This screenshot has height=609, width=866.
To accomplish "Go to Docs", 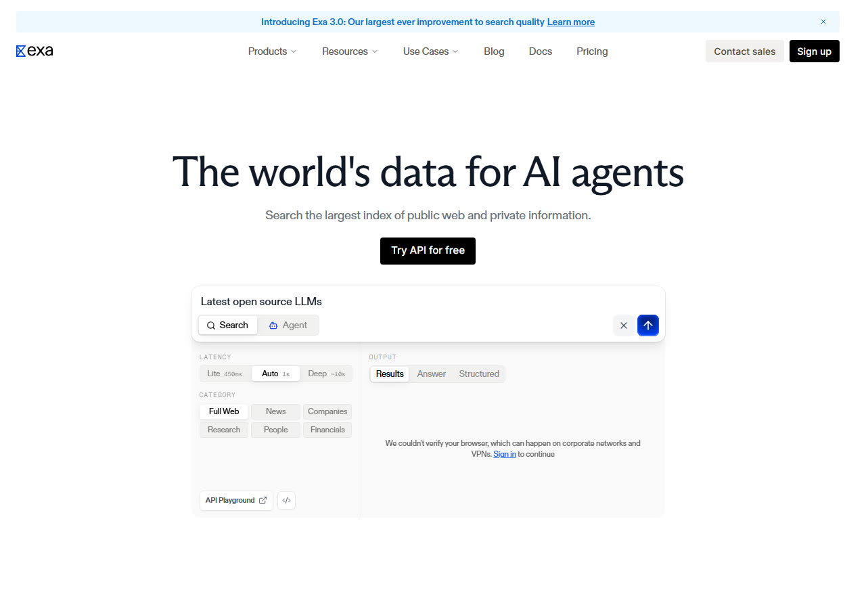I will click(541, 51).
